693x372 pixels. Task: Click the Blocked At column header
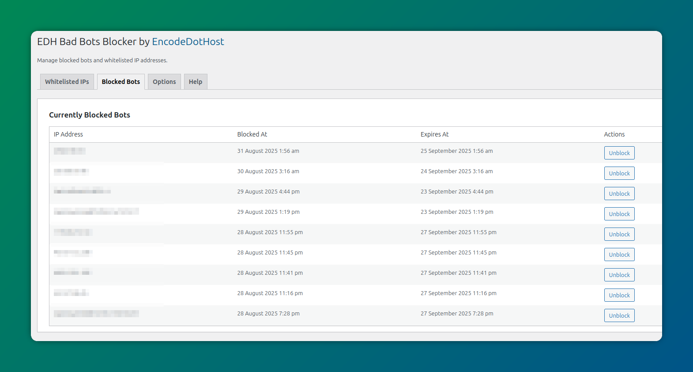tap(252, 134)
